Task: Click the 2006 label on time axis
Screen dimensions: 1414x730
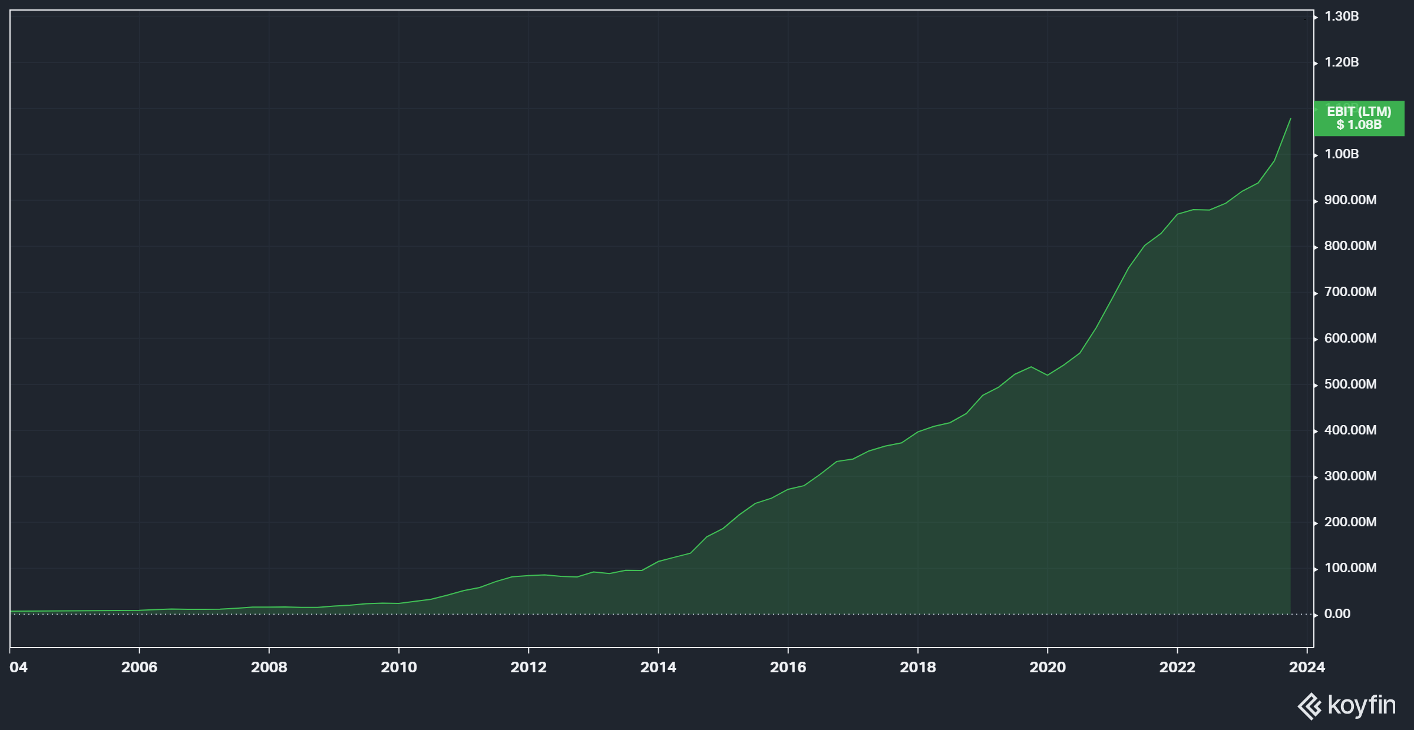Action: (x=139, y=667)
